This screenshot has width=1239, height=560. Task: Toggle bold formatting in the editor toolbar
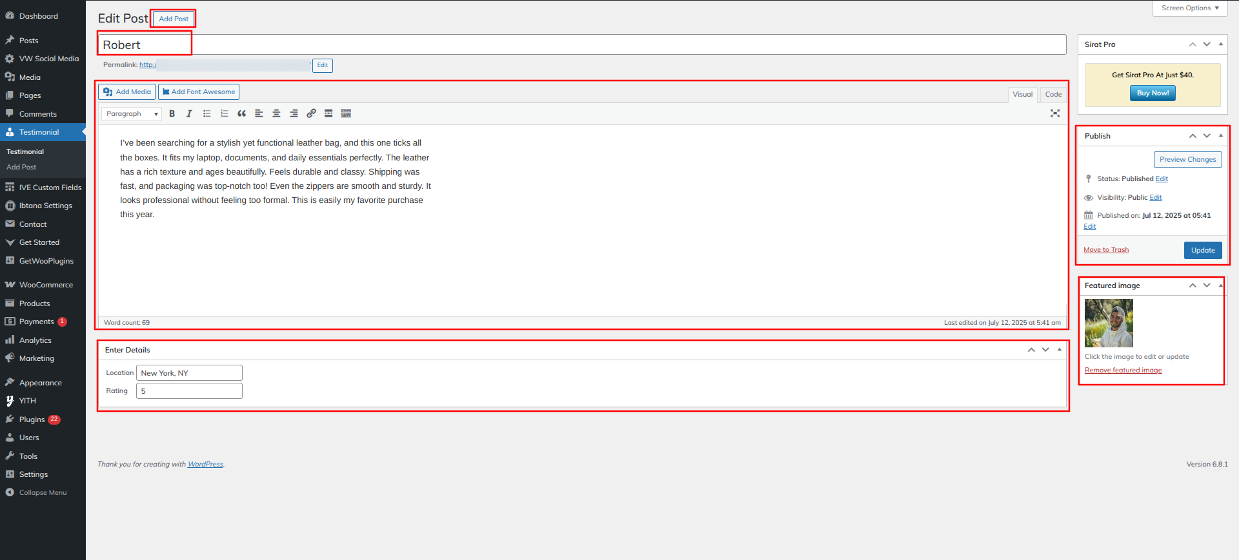(172, 113)
